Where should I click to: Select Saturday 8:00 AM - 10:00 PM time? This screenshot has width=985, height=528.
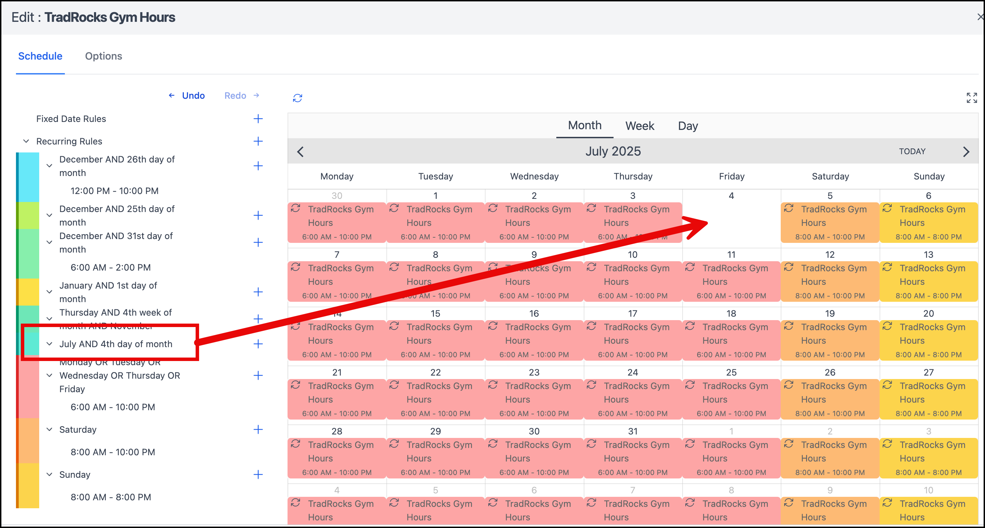(113, 452)
